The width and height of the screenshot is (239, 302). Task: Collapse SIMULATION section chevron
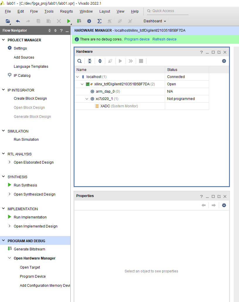point(3,131)
